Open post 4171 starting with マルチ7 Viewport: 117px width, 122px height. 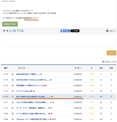point(33,102)
